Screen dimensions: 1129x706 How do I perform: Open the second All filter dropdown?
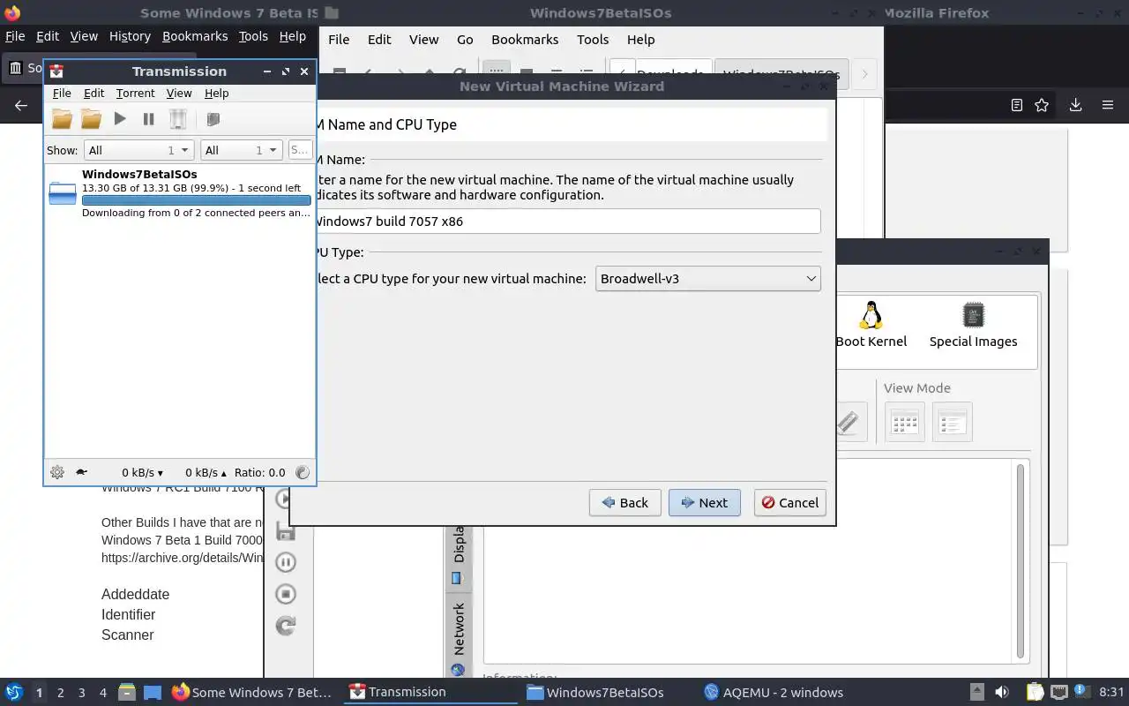tap(242, 150)
